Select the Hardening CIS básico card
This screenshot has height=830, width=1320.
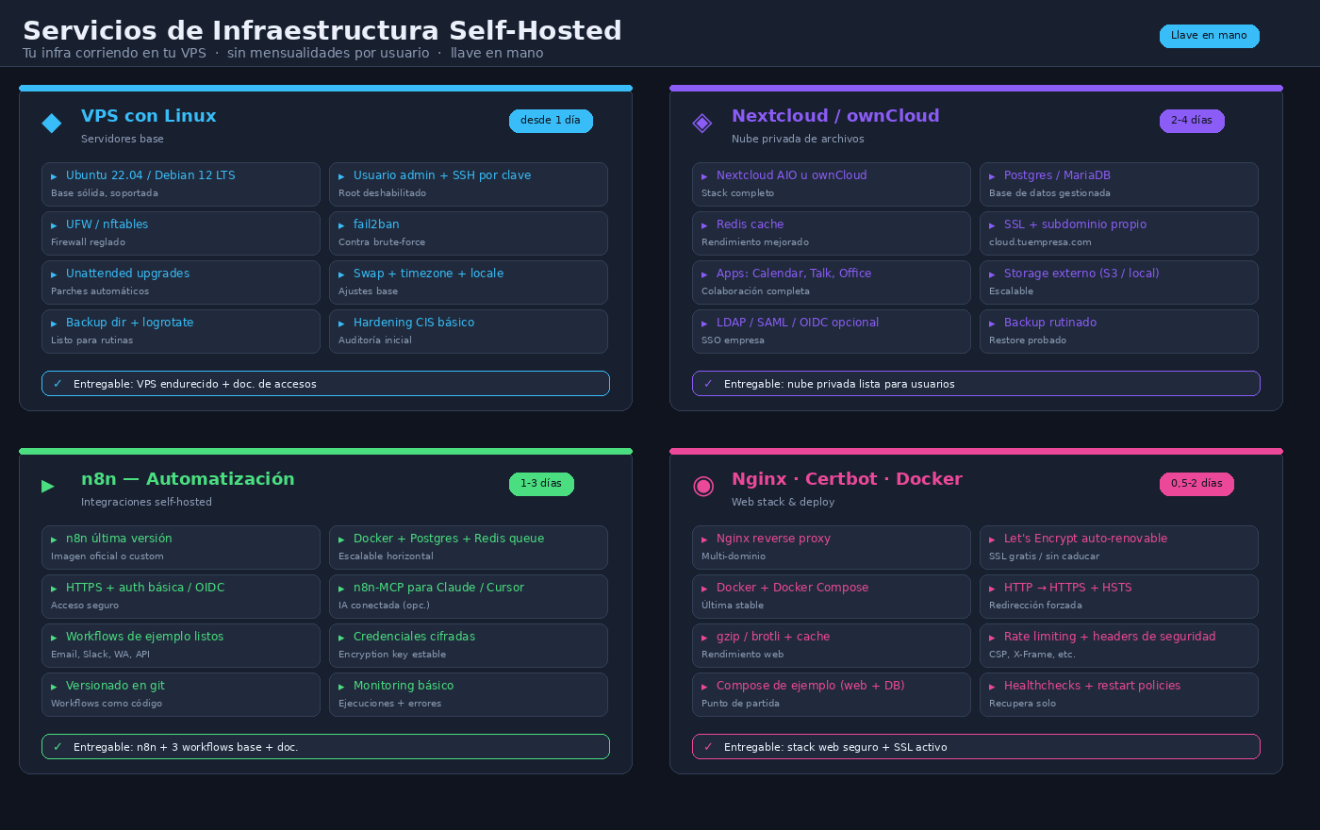[x=469, y=331]
